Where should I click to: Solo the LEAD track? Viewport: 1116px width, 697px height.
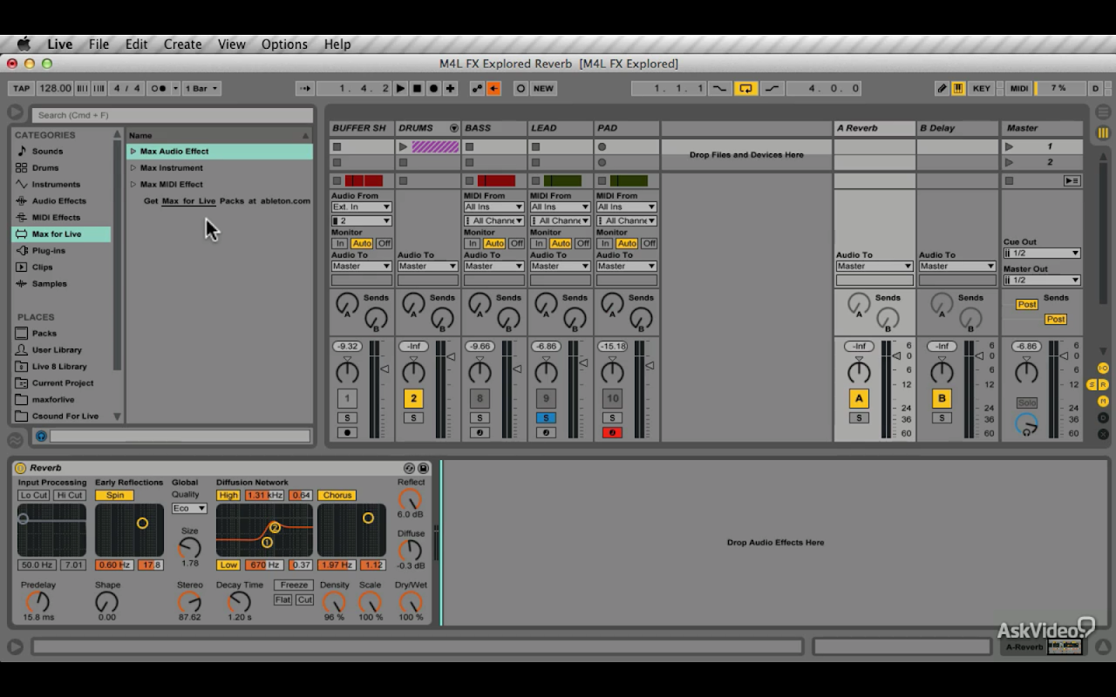[545, 418]
